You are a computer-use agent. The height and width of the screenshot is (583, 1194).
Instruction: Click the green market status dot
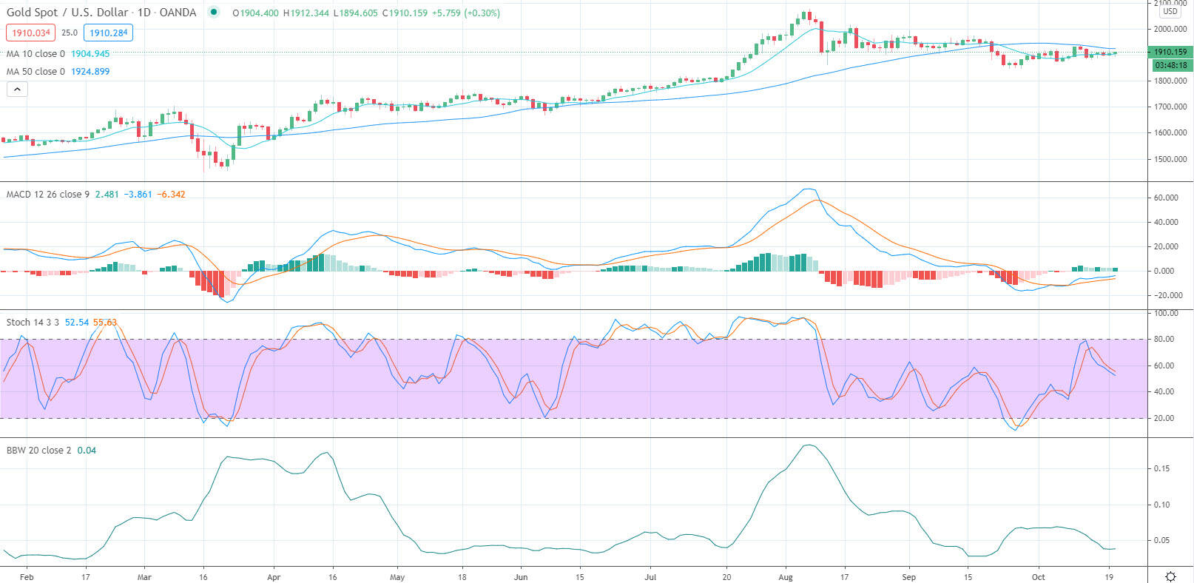tap(214, 13)
